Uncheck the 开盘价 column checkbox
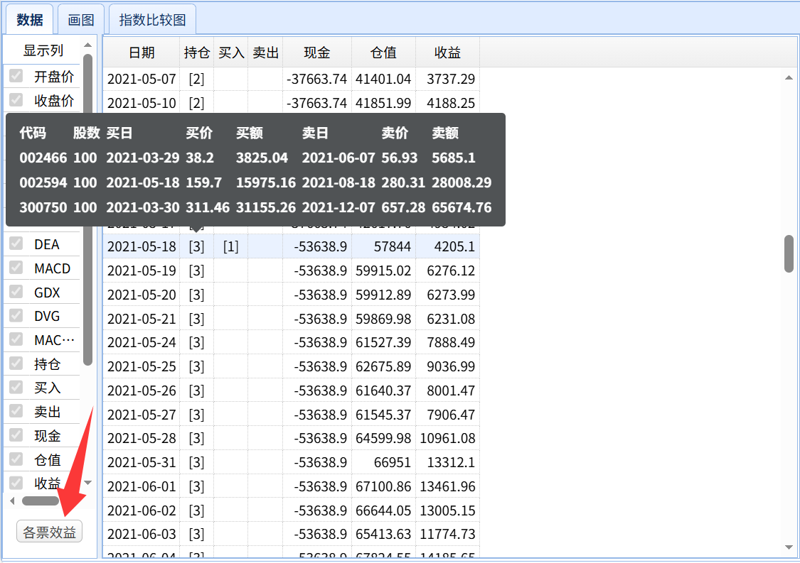The width and height of the screenshot is (800, 563). pyautogui.click(x=16, y=77)
